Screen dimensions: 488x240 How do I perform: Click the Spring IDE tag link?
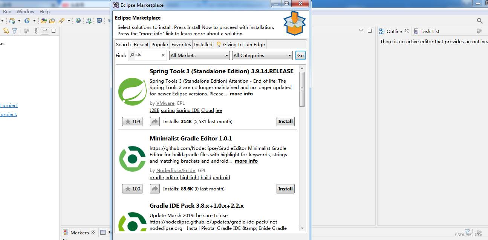(188, 110)
